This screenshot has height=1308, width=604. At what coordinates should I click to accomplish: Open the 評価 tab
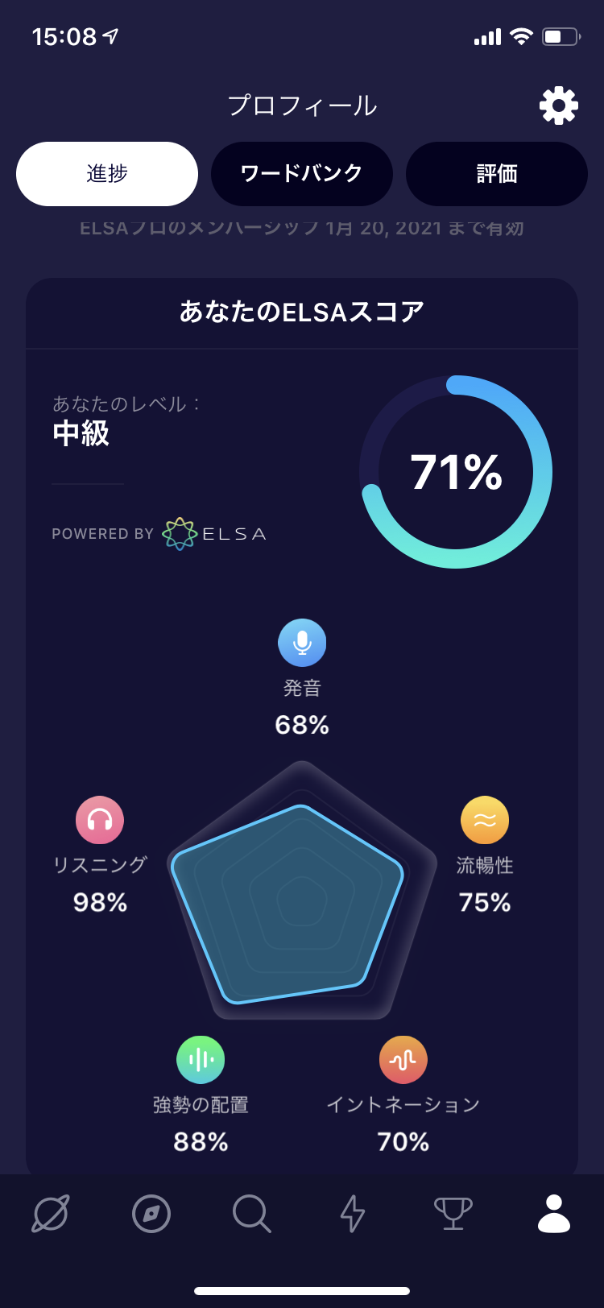pos(497,173)
